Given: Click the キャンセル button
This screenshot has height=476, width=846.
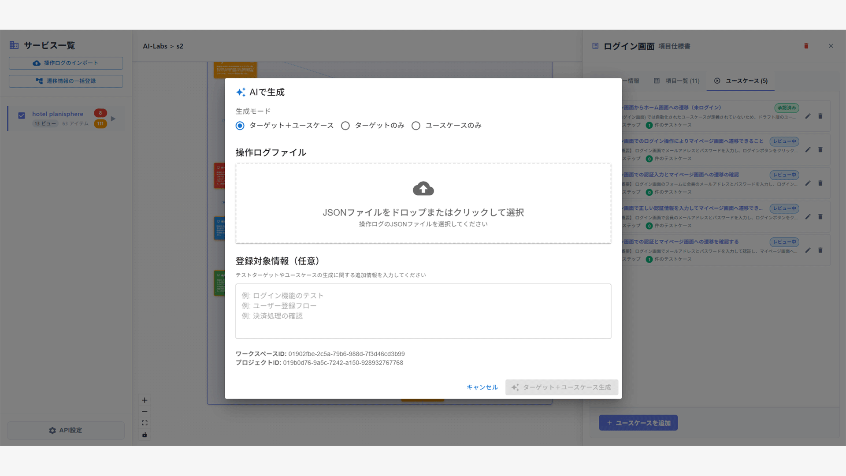Looking at the screenshot, I should coord(482,387).
